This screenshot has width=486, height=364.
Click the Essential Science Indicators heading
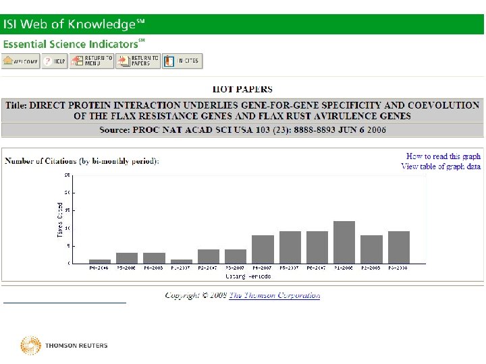point(74,44)
